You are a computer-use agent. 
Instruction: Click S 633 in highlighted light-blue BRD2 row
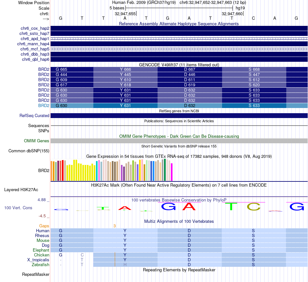[254, 105]
